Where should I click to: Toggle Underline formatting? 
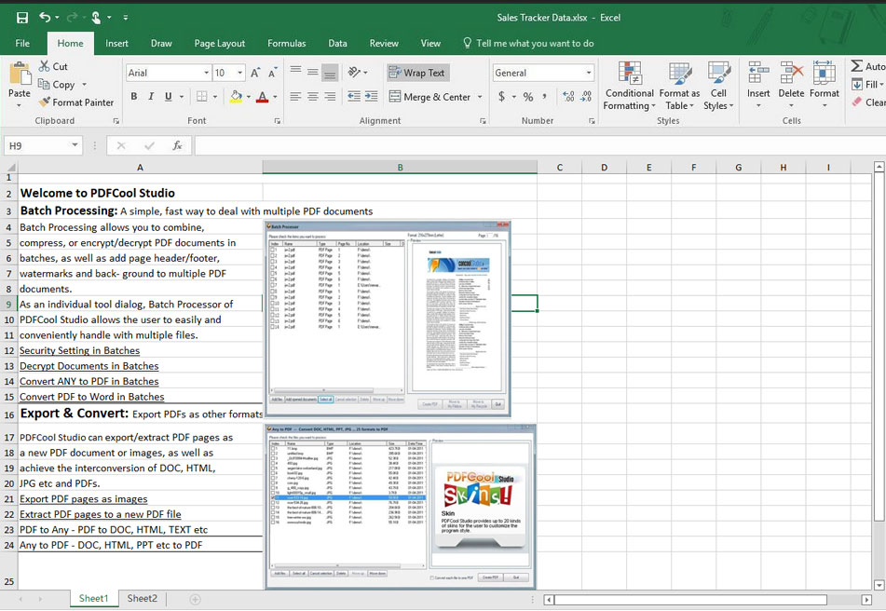point(168,97)
